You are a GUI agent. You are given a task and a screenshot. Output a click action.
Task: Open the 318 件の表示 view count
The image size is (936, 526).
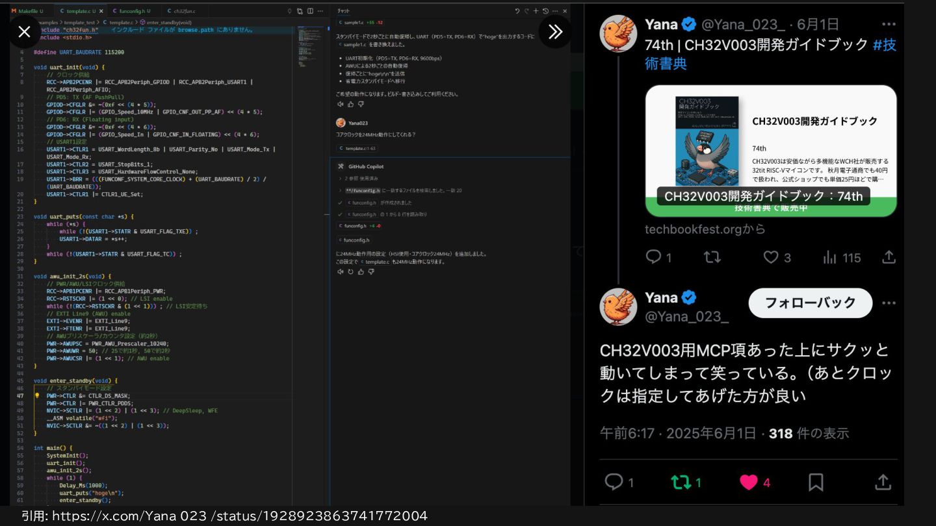809,433
